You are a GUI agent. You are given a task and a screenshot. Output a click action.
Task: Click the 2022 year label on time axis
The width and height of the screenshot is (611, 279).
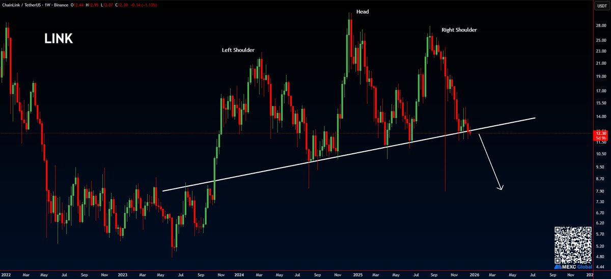coord(6,274)
